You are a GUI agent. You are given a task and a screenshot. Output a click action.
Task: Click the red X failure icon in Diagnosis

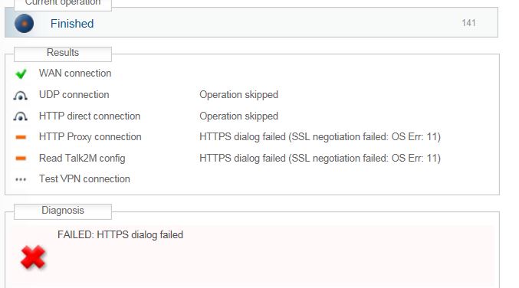(33, 257)
